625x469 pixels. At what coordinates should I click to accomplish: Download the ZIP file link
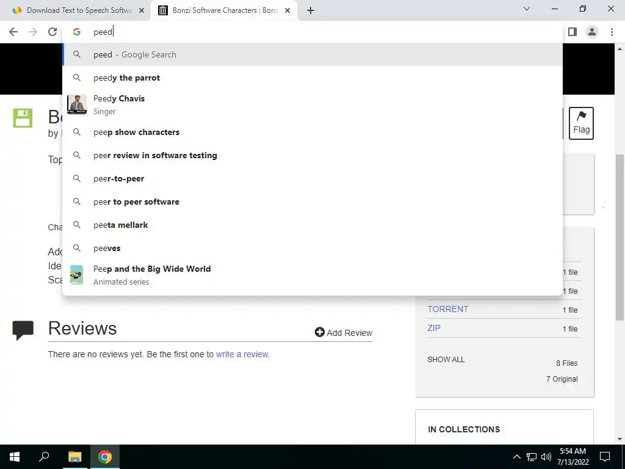click(434, 328)
